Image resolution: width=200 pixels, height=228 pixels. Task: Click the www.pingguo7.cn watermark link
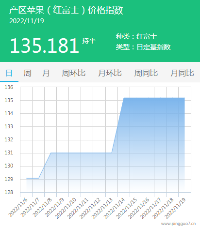pyautogui.click(x=178, y=224)
